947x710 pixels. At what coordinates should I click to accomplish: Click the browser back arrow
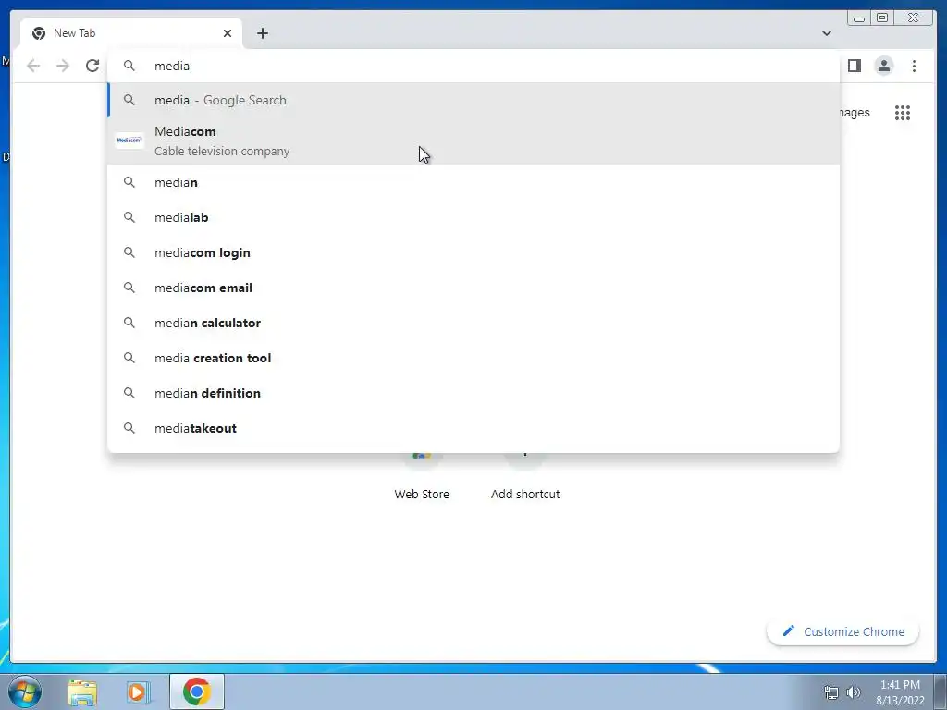(x=33, y=66)
